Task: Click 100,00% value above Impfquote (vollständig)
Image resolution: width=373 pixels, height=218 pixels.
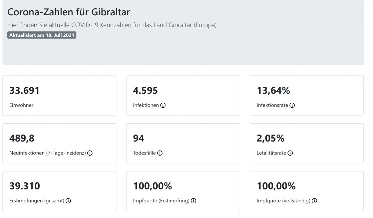Action: tap(276, 186)
